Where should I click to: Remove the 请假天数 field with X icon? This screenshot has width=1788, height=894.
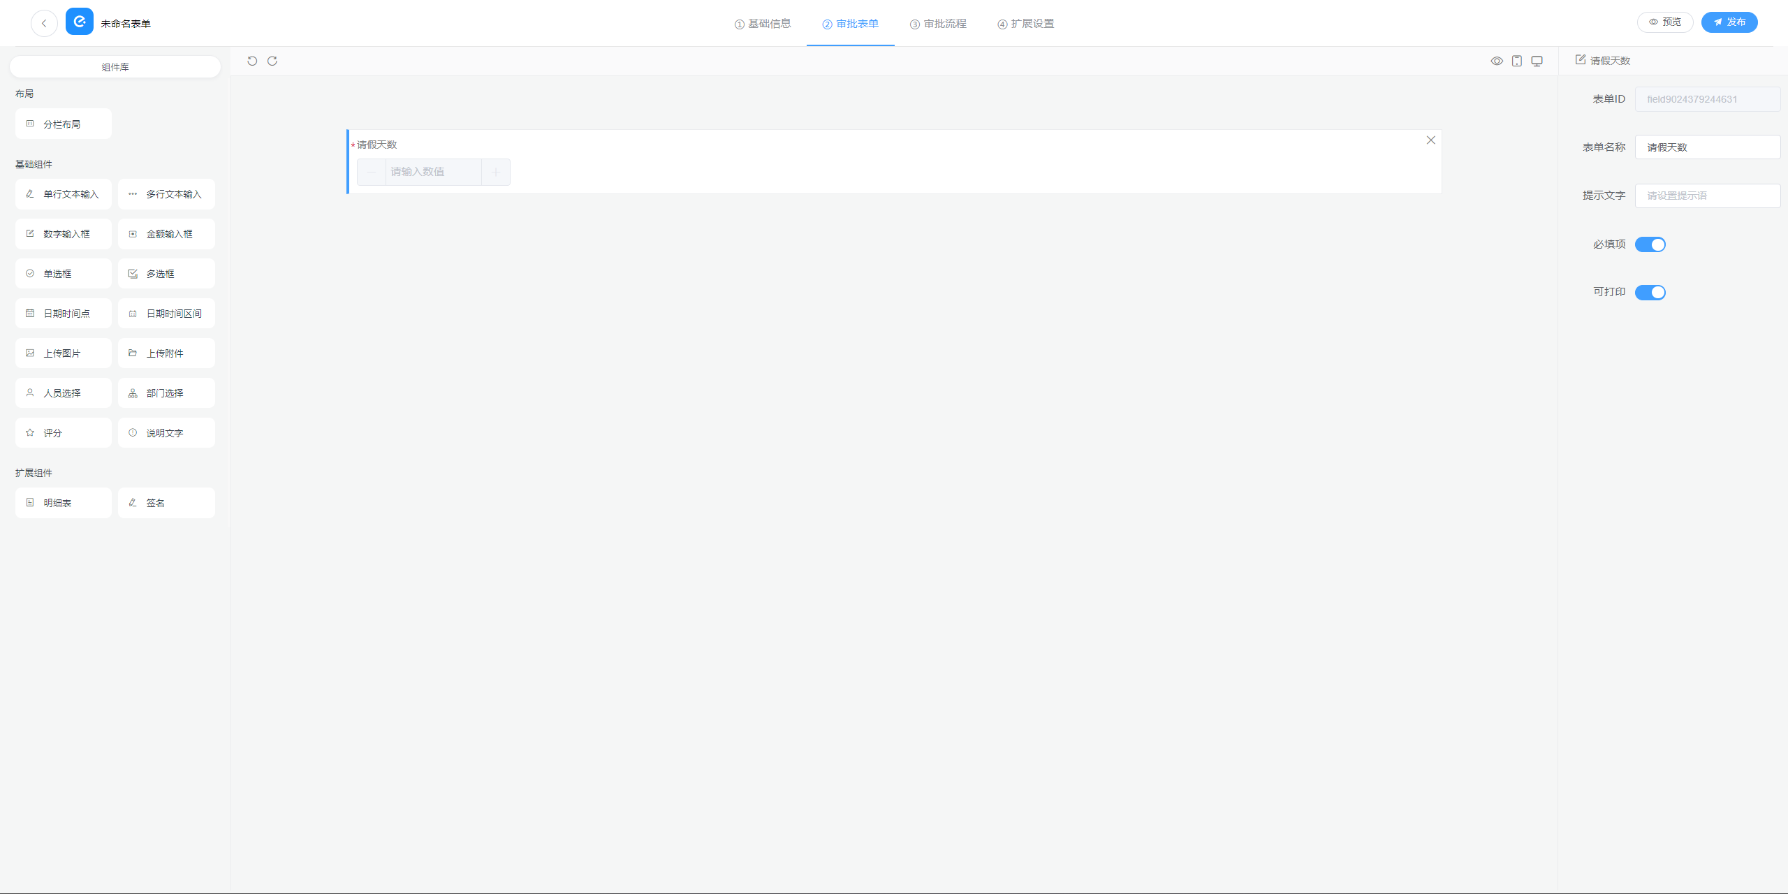(1431, 140)
